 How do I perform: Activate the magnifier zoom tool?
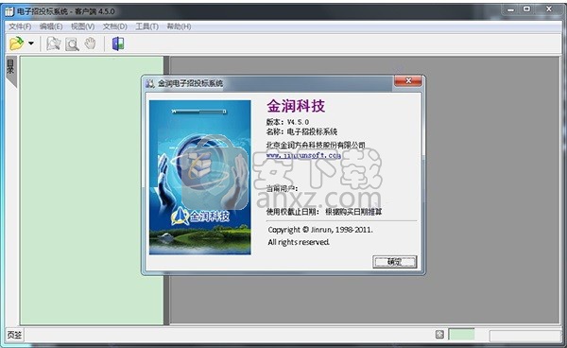[72, 44]
